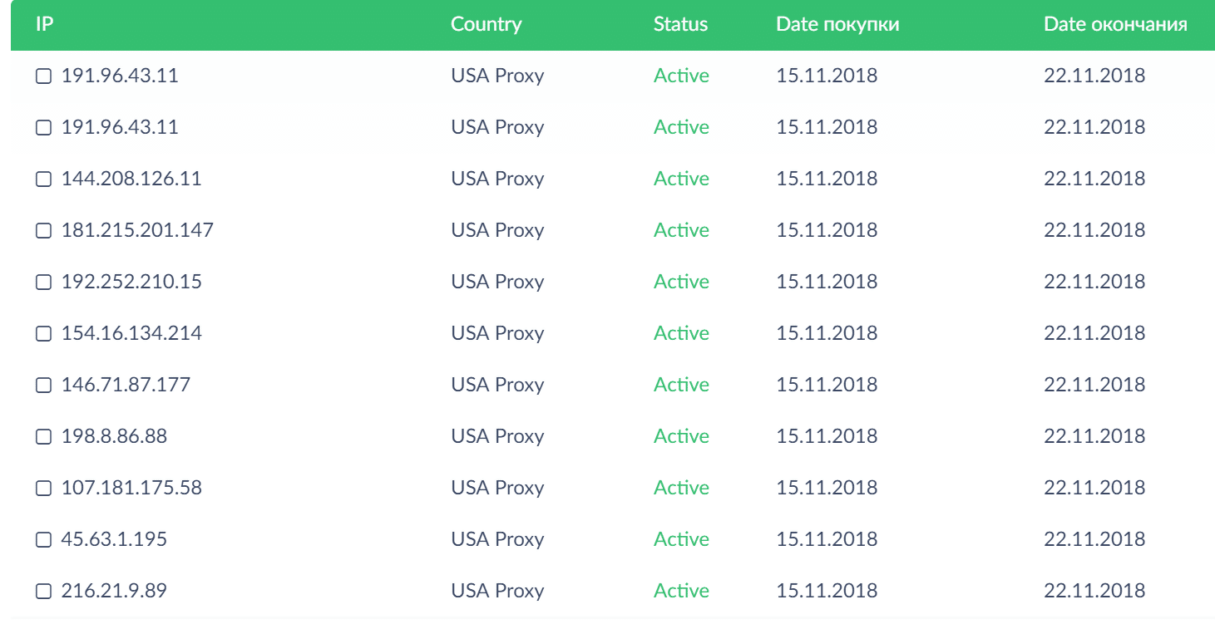Tick the checkbox beside 45.63.1.195

coord(43,540)
